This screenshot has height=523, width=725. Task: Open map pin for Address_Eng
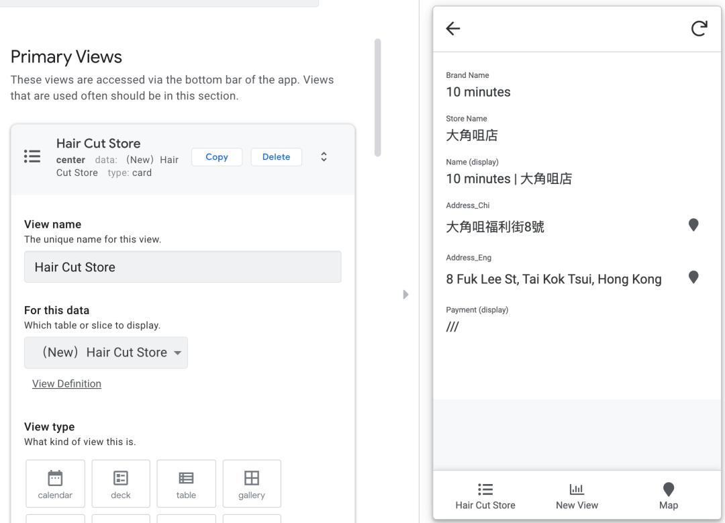point(693,277)
